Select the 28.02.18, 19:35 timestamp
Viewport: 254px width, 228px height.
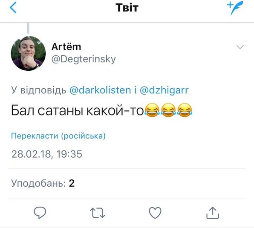[47, 154]
